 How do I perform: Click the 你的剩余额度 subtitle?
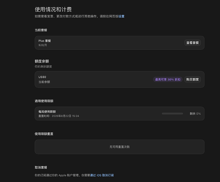pos(43,67)
